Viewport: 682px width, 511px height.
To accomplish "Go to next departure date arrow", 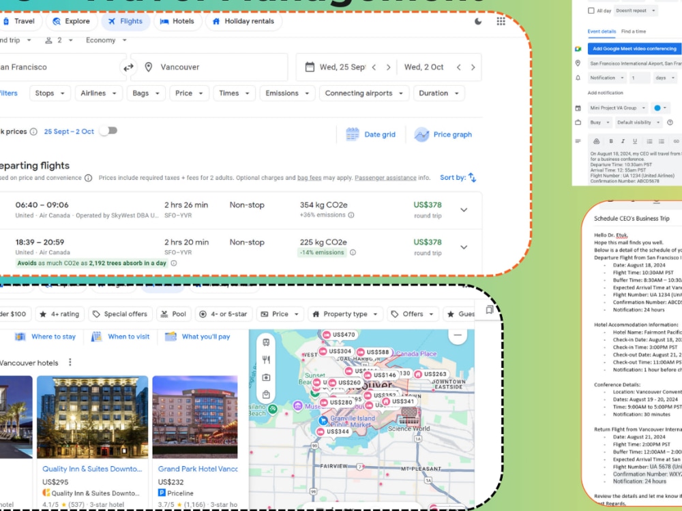I will coord(389,67).
